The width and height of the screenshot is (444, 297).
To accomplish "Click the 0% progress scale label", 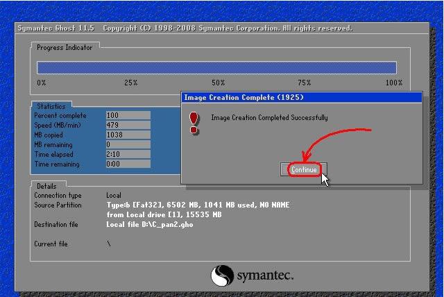I will [42, 83].
